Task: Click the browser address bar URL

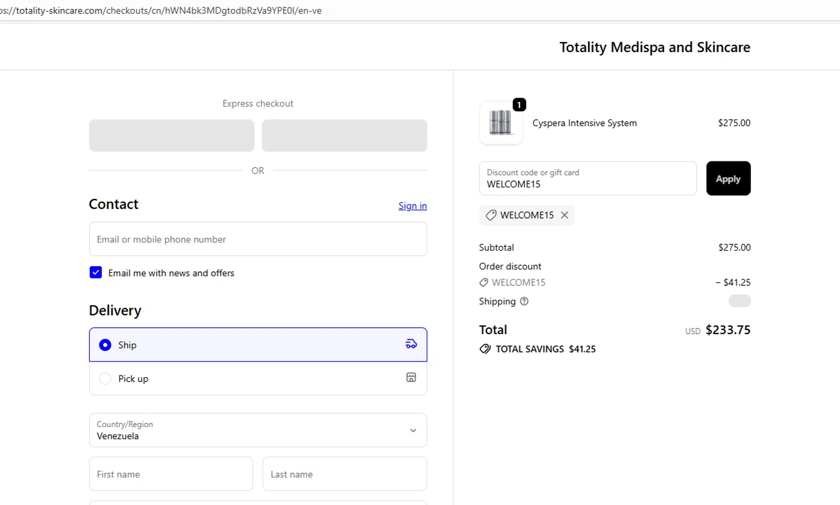Action: pos(161,11)
